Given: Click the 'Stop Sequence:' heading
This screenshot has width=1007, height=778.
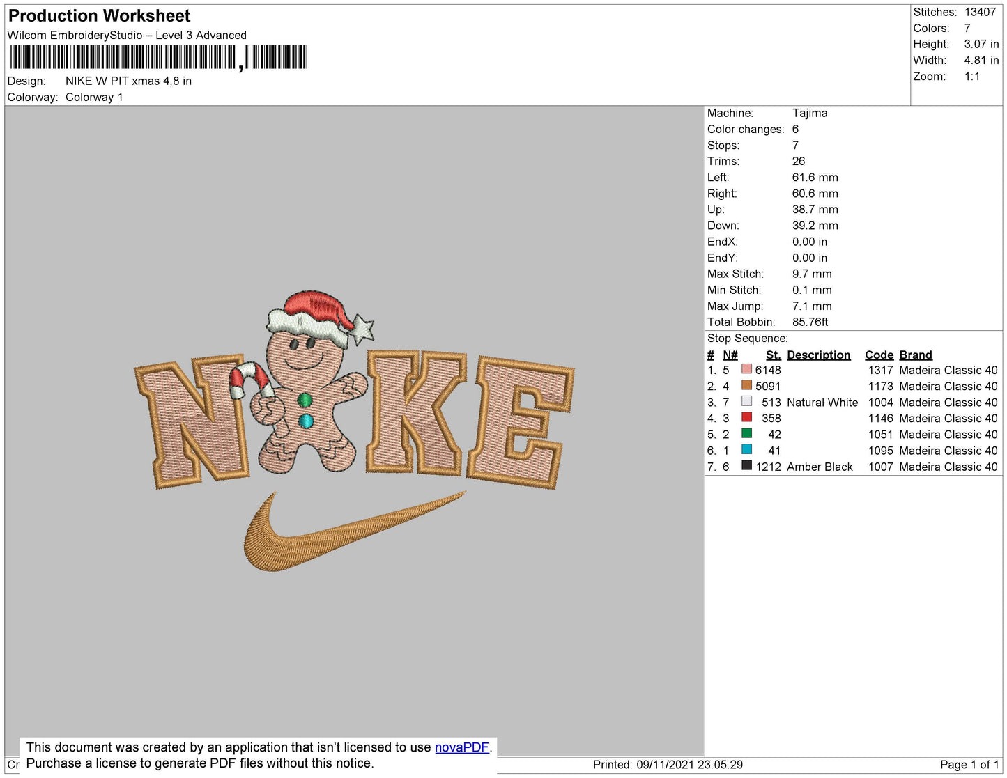Looking at the screenshot, I should coord(747,338).
